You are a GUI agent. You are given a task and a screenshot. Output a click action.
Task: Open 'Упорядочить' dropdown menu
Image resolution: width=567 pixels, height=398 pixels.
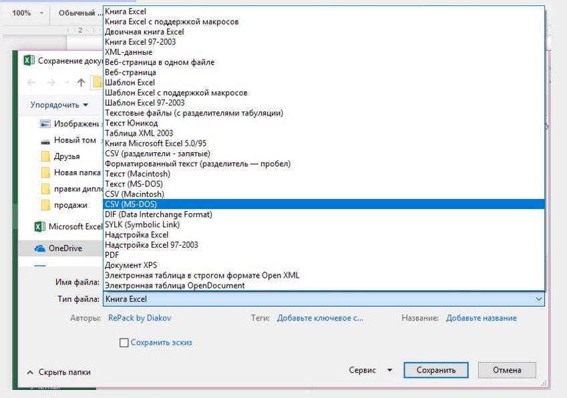point(59,105)
